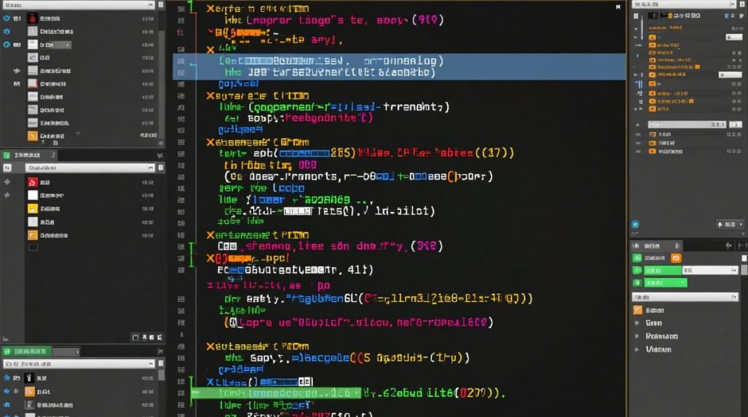Click the white input field beside the green bar
The image size is (748, 417).
point(710,270)
